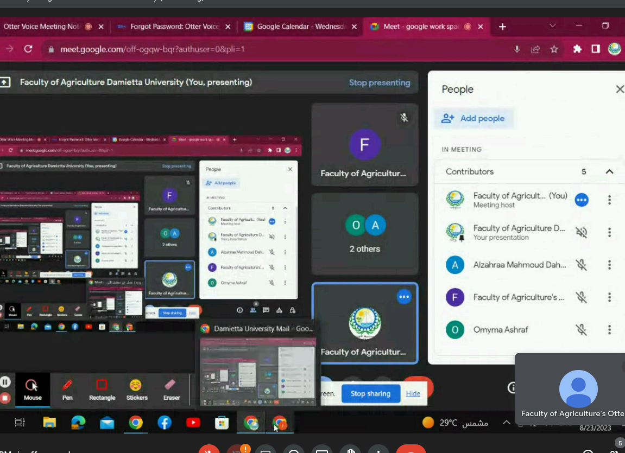Open microphone permission icon in address bar
Viewport: 625px width, 453px height.
click(x=517, y=49)
